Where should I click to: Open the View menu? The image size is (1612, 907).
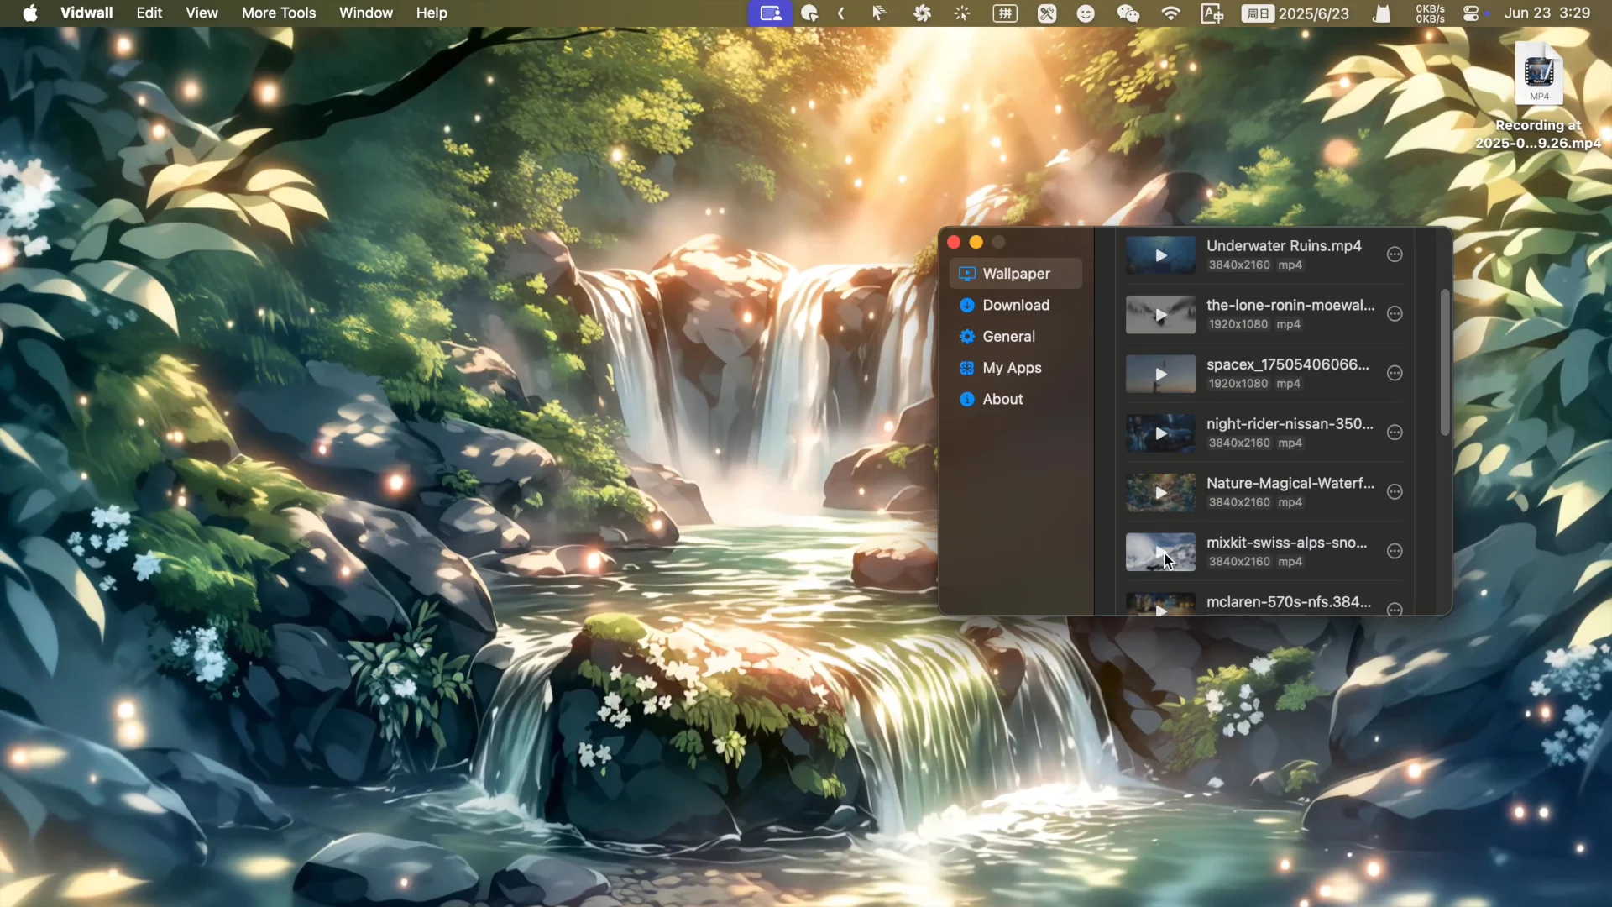click(x=201, y=13)
